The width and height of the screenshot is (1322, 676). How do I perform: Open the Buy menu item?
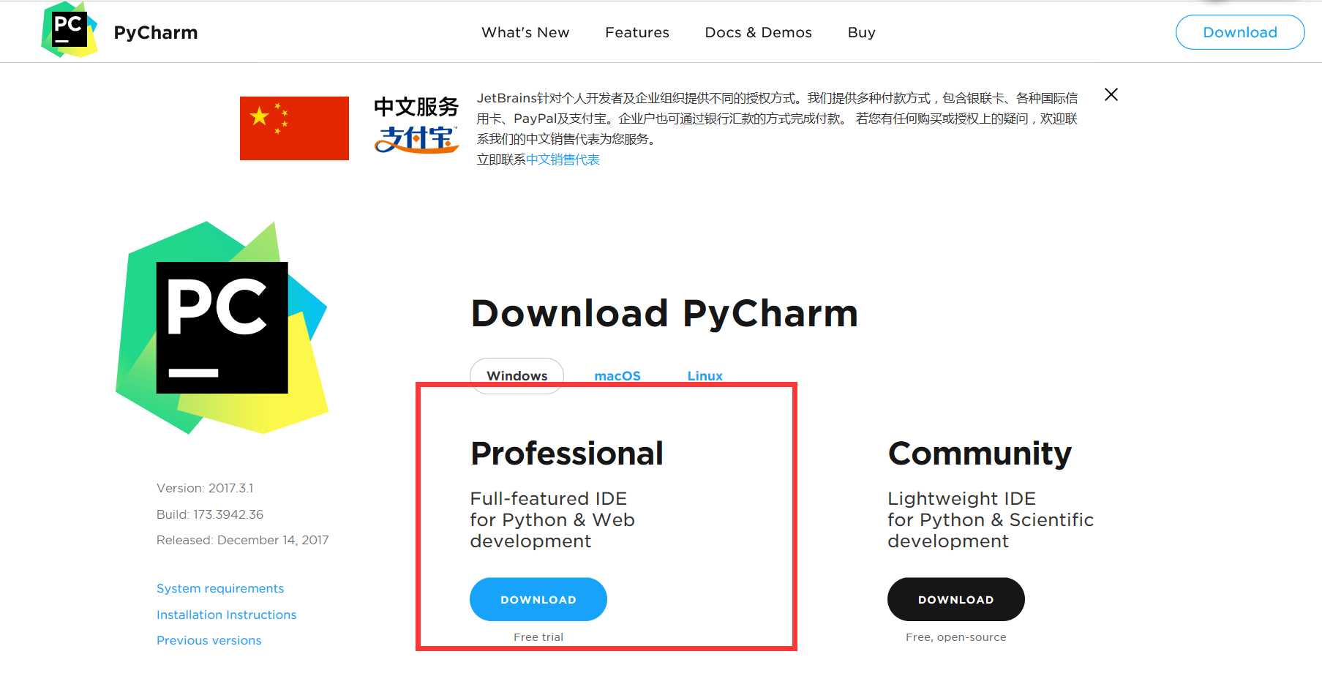[x=862, y=33]
